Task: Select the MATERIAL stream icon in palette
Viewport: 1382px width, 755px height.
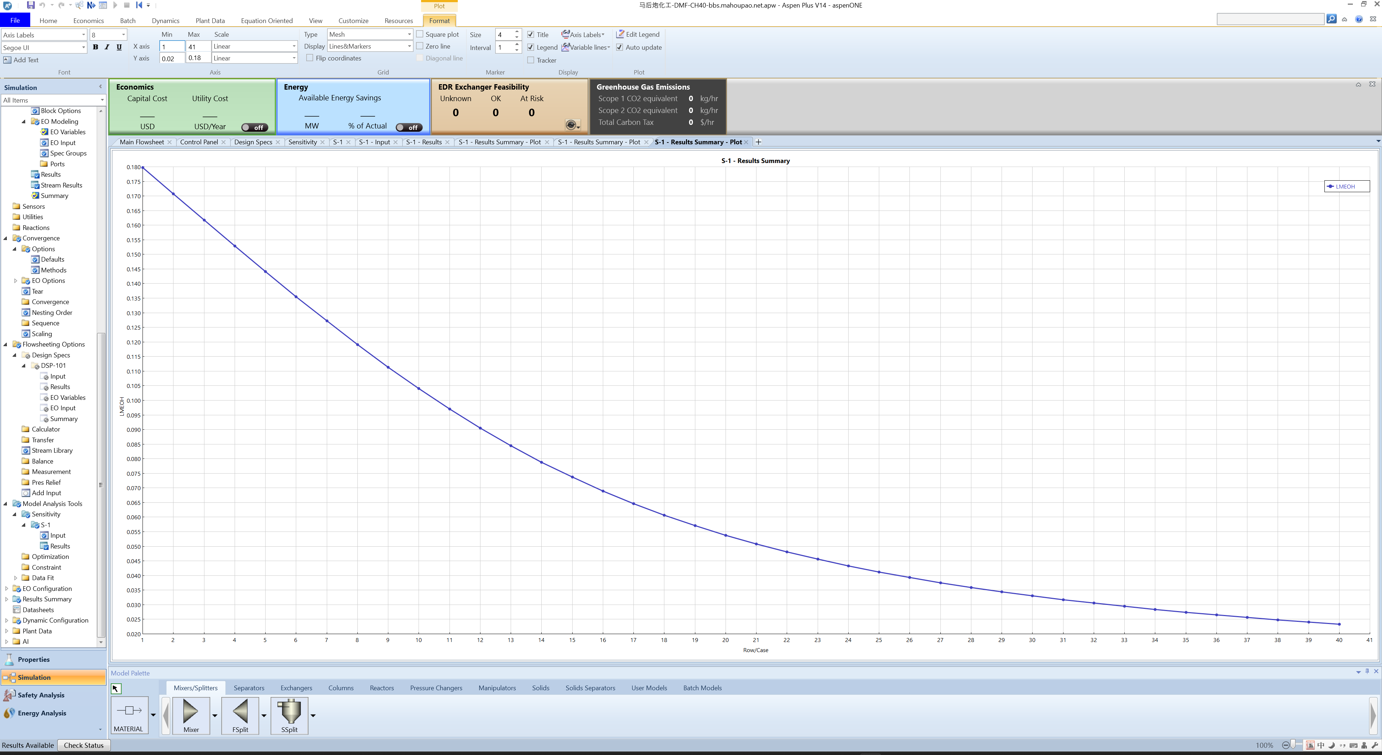Action: 129,715
